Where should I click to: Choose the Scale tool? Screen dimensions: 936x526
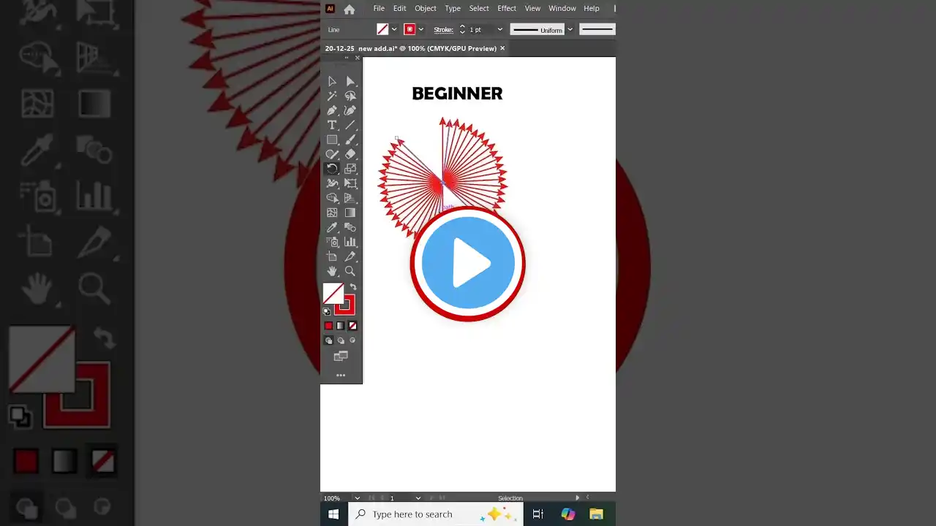pos(350,169)
